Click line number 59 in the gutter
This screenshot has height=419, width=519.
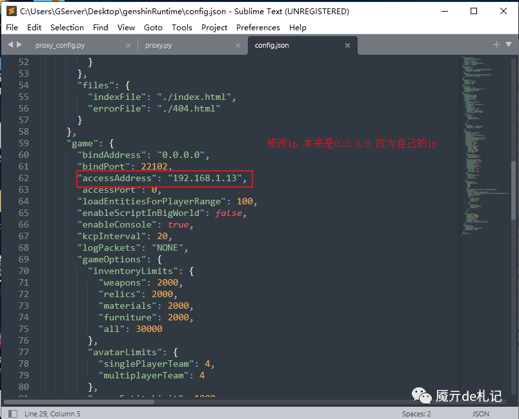tap(23, 143)
